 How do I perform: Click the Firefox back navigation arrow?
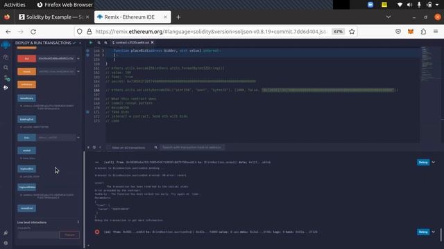tap(8, 32)
